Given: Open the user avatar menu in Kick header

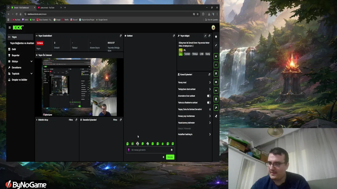Looking at the screenshot, I should [x=213, y=28].
